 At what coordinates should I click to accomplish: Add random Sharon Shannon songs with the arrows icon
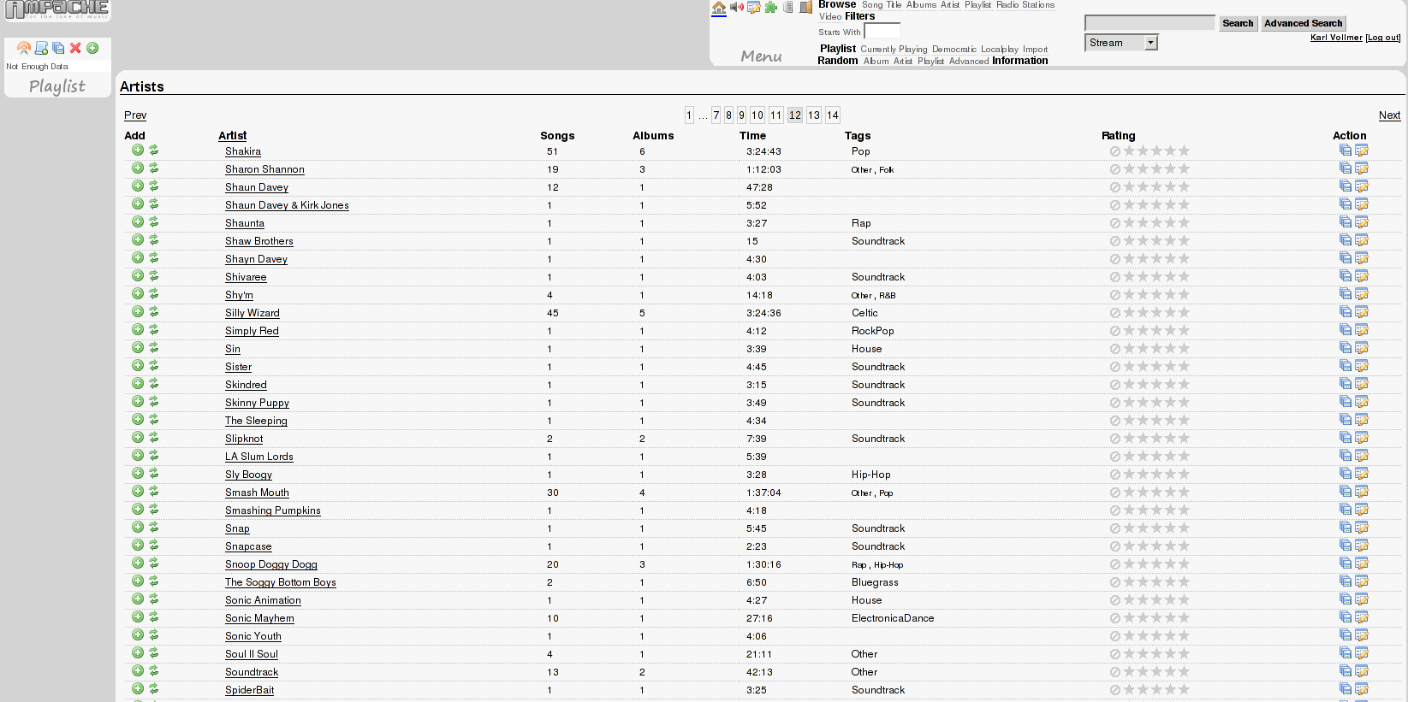coord(154,168)
